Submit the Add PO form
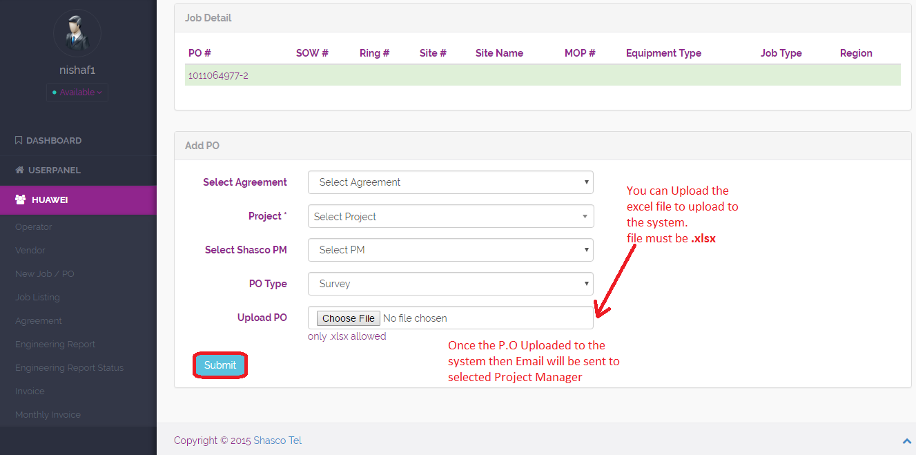The width and height of the screenshot is (916, 455). tap(220, 365)
